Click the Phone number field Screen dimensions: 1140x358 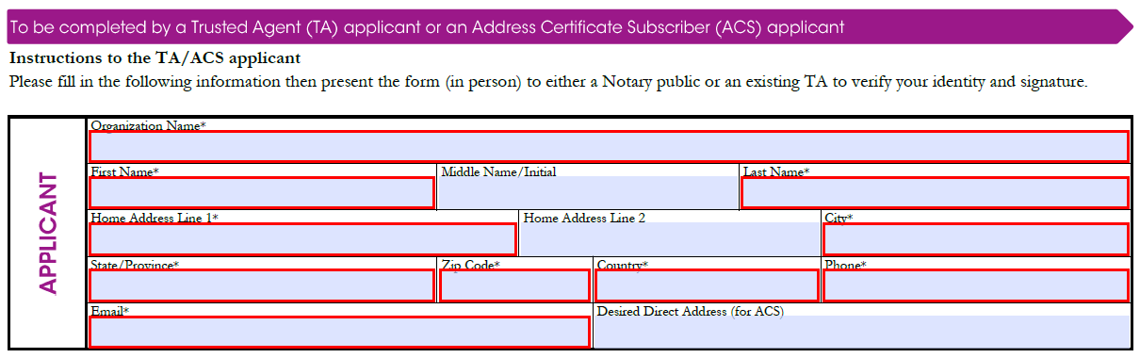point(975,286)
